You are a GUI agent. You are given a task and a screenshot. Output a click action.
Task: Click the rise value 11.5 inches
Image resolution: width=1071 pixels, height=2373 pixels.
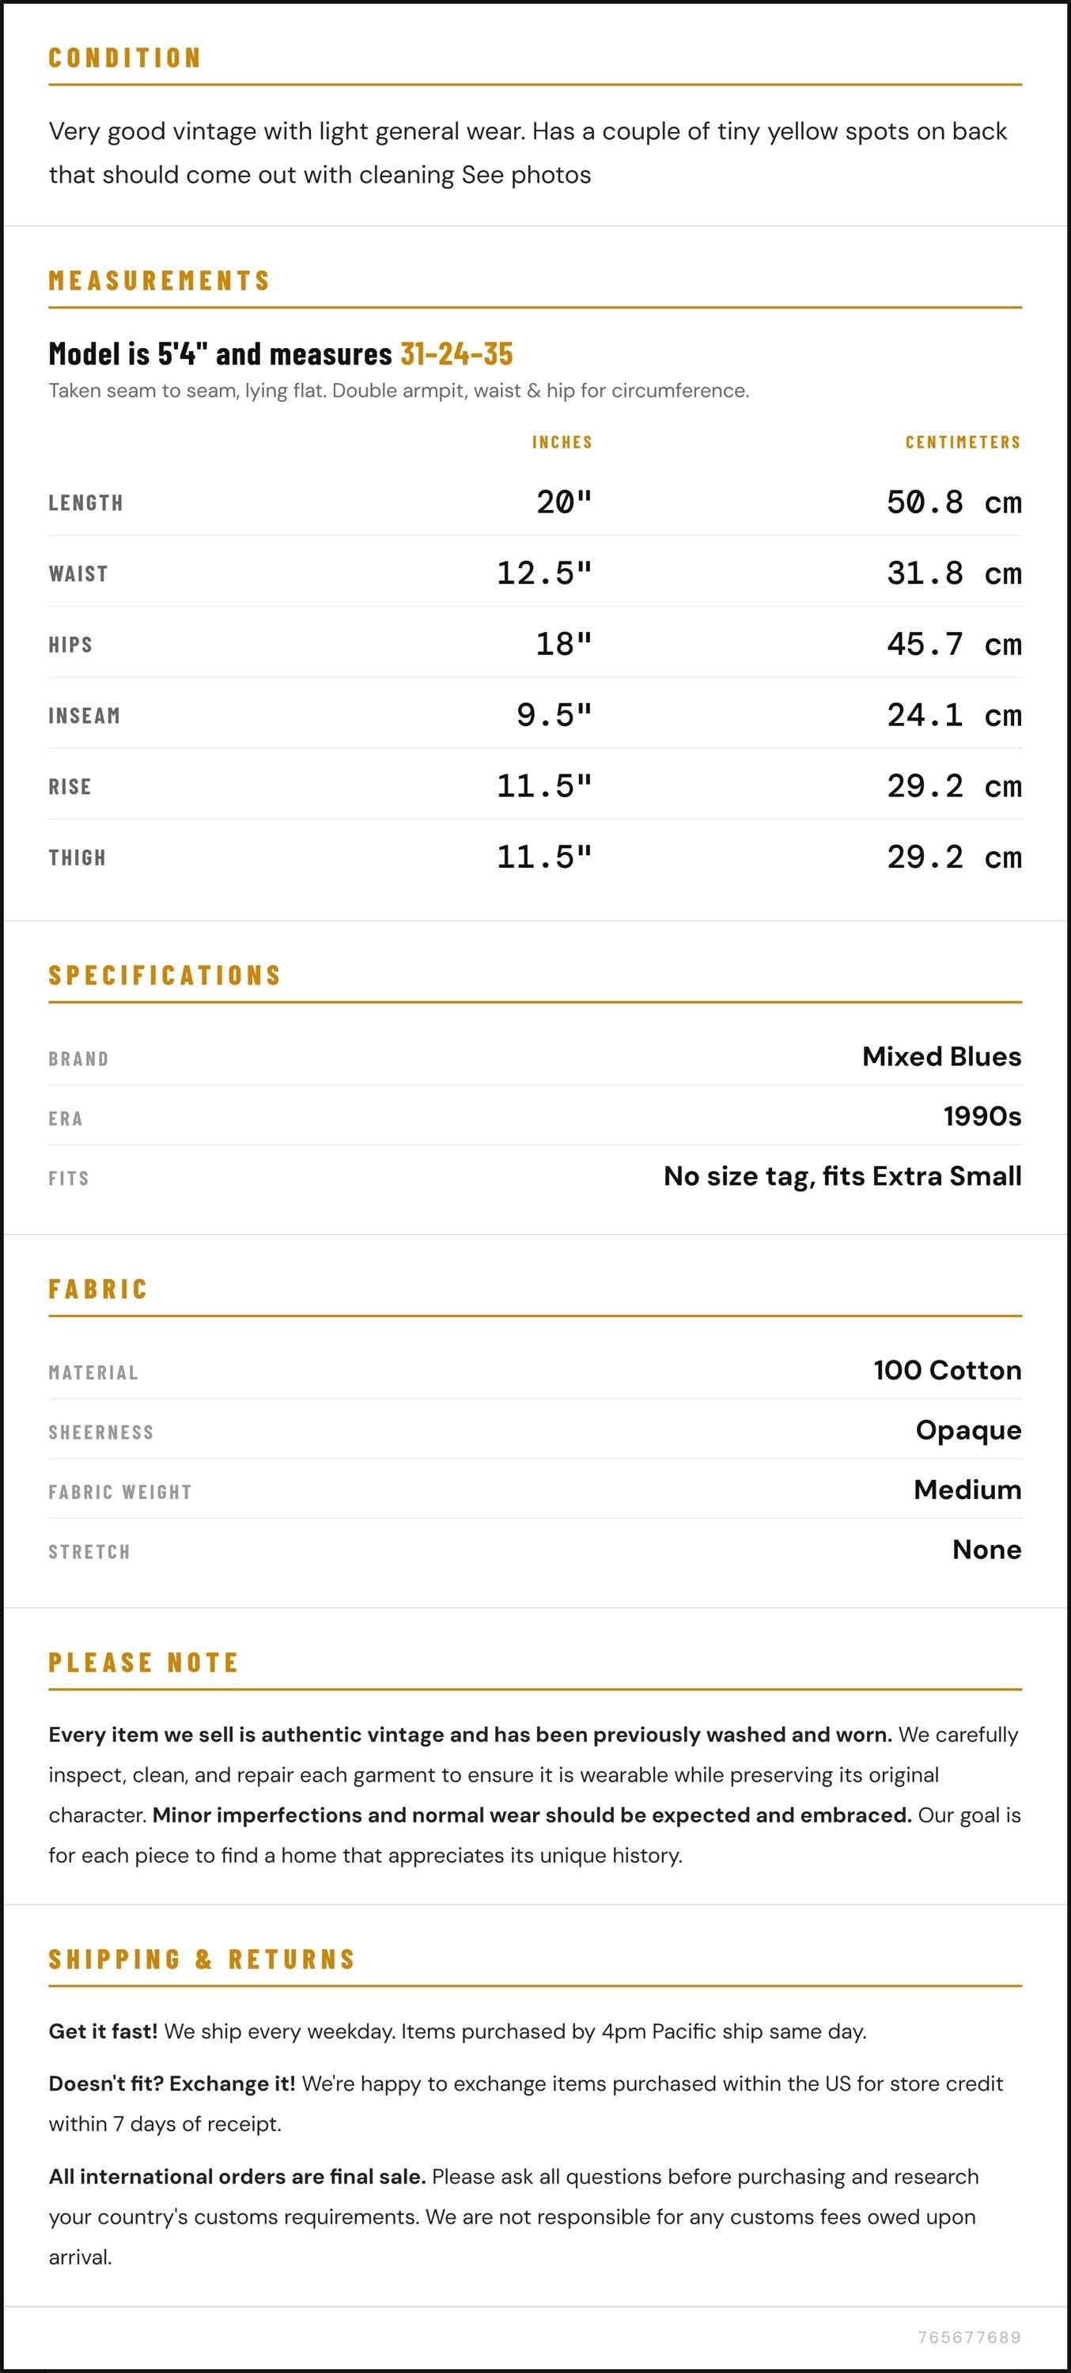[x=544, y=785]
